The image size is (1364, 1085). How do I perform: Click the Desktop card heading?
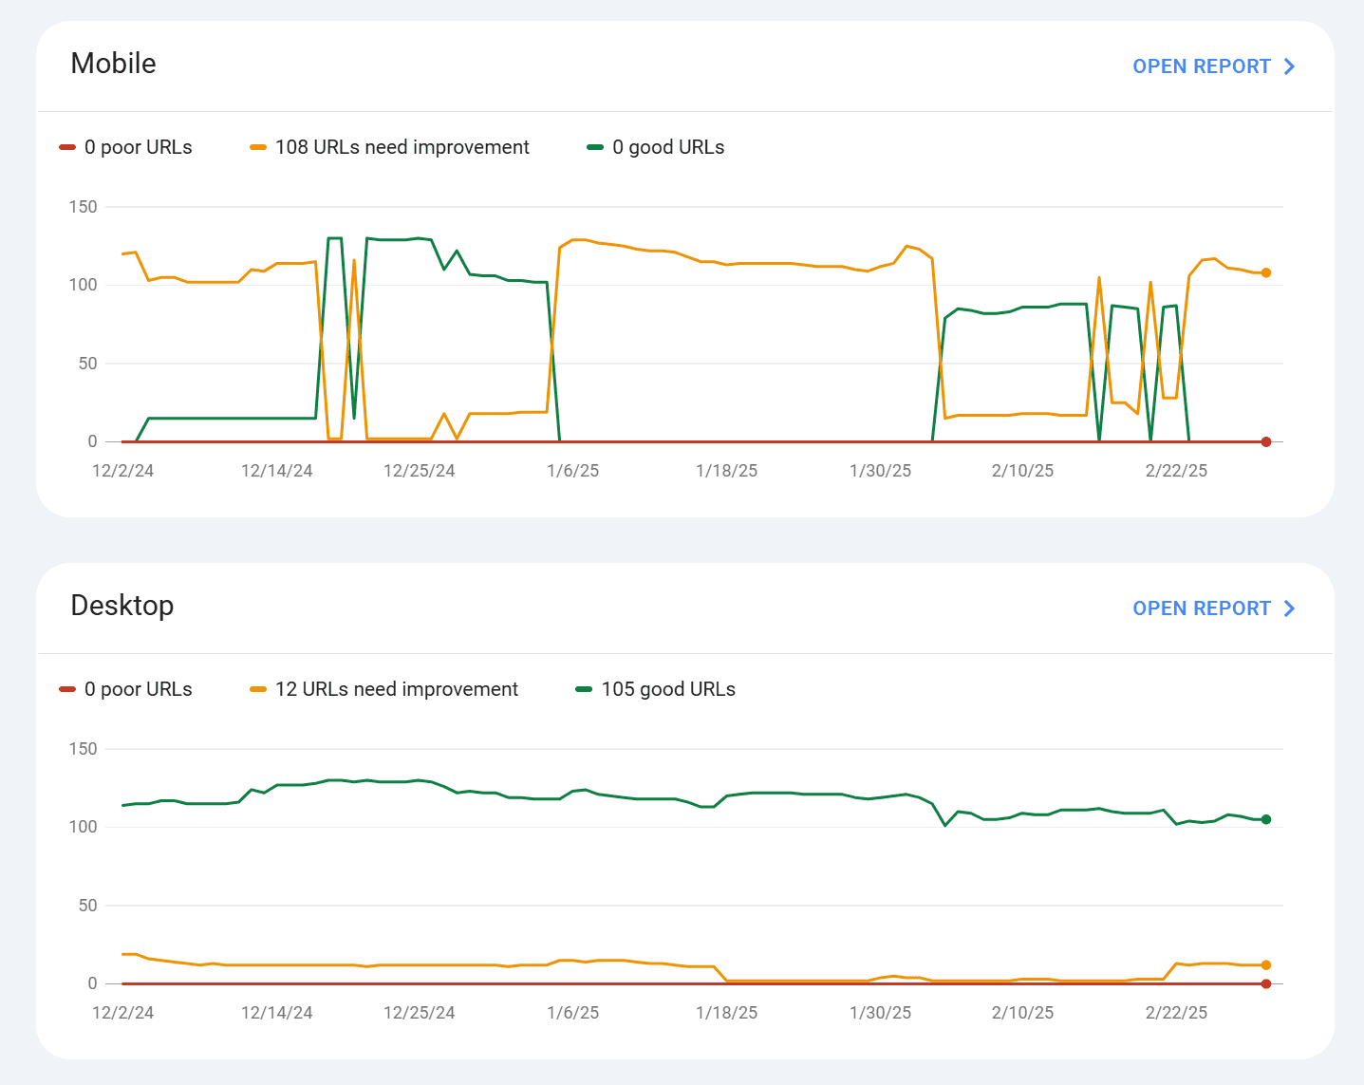[x=122, y=606]
